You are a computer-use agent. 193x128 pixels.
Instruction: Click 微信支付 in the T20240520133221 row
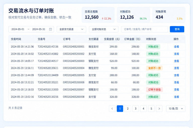[93, 82]
